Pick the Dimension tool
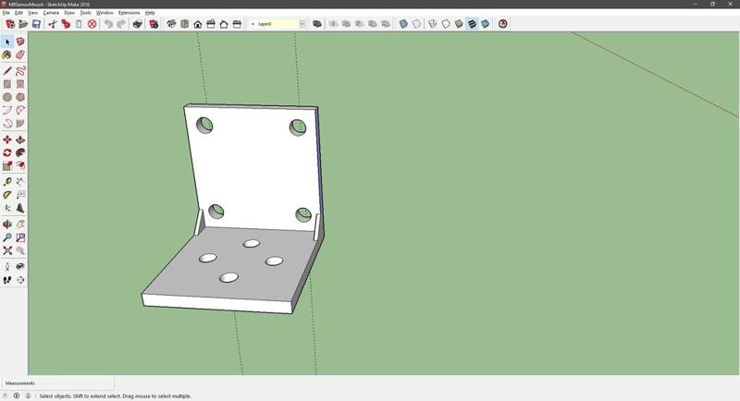740x401 pixels. [x=20, y=182]
